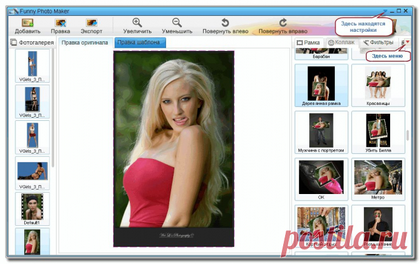The width and height of the screenshot is (420, 264).
Task: Select the Default1 photo in gallery
Action: point(32,209)
